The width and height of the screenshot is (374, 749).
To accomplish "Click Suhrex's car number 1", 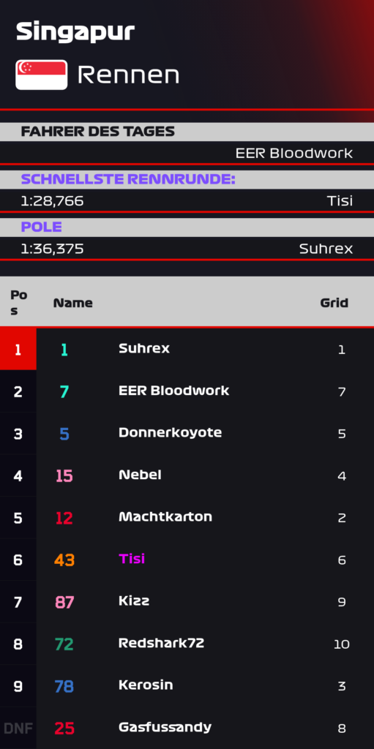I will pos(64,350).
